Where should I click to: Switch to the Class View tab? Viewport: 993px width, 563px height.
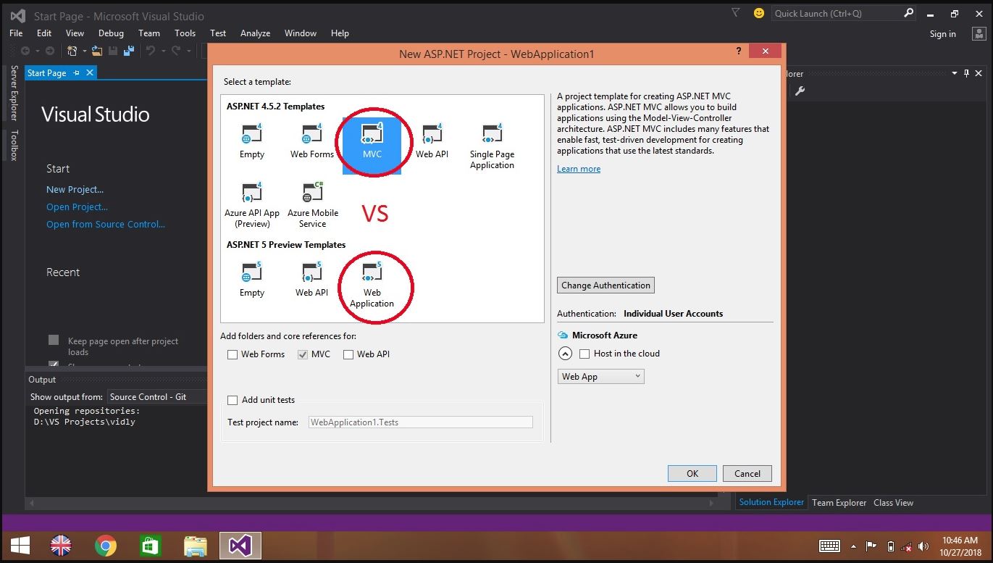[x=893, y=502]
